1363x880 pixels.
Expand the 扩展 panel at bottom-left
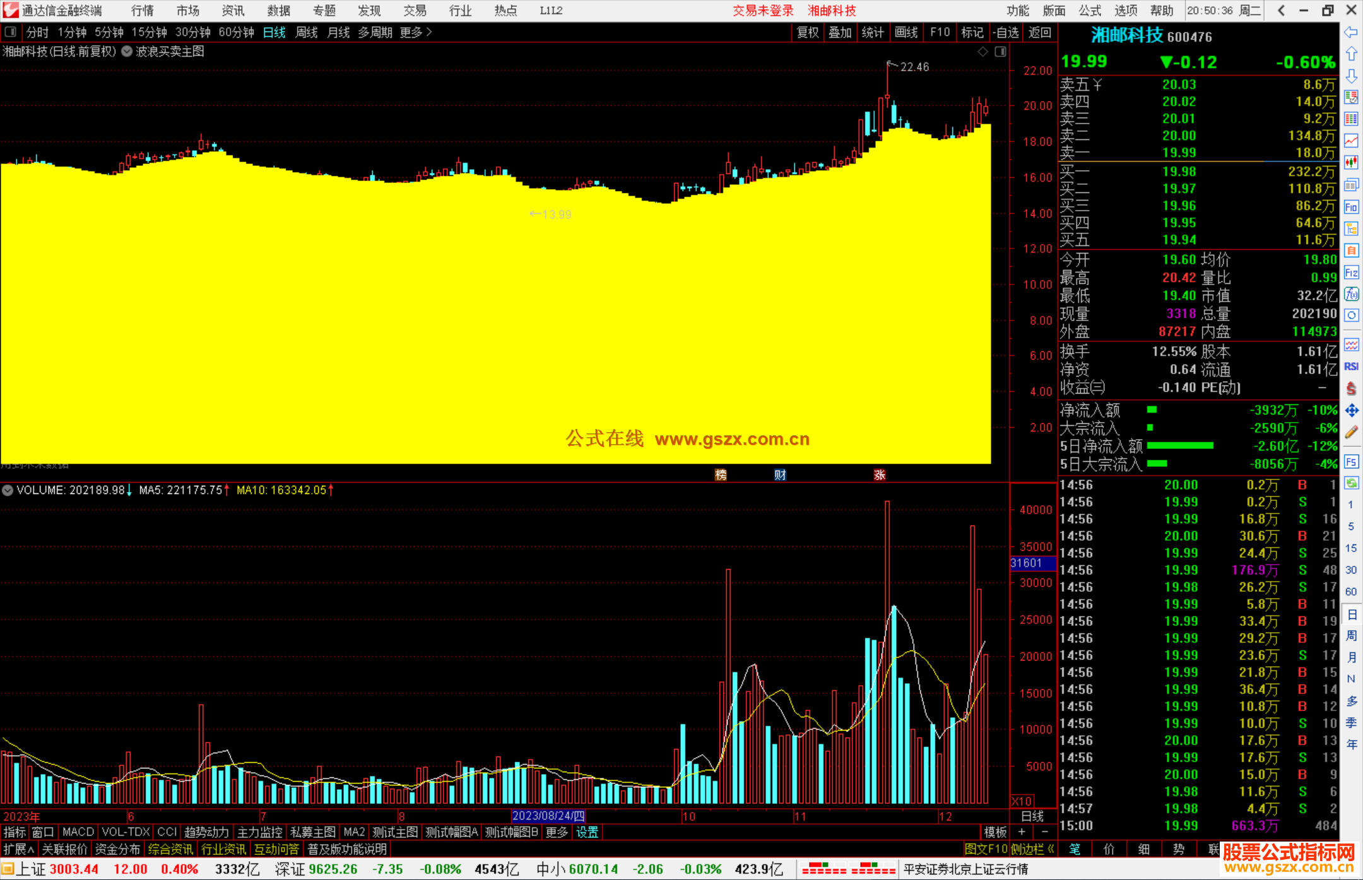point(18,849)
